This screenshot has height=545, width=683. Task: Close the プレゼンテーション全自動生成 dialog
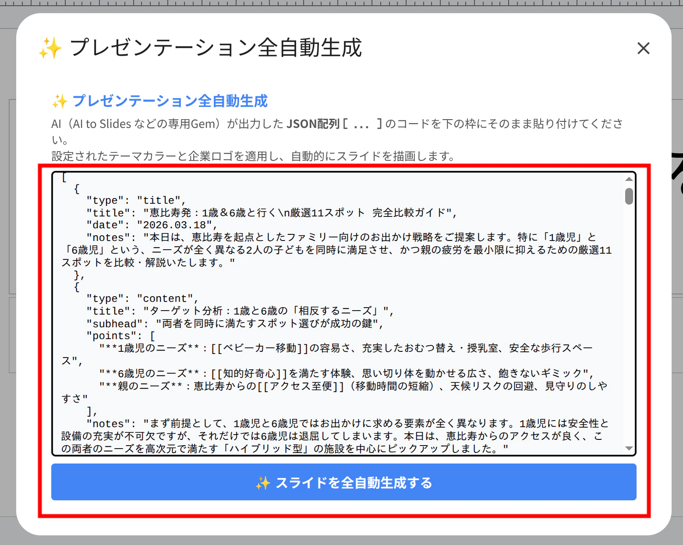(643, 48)
